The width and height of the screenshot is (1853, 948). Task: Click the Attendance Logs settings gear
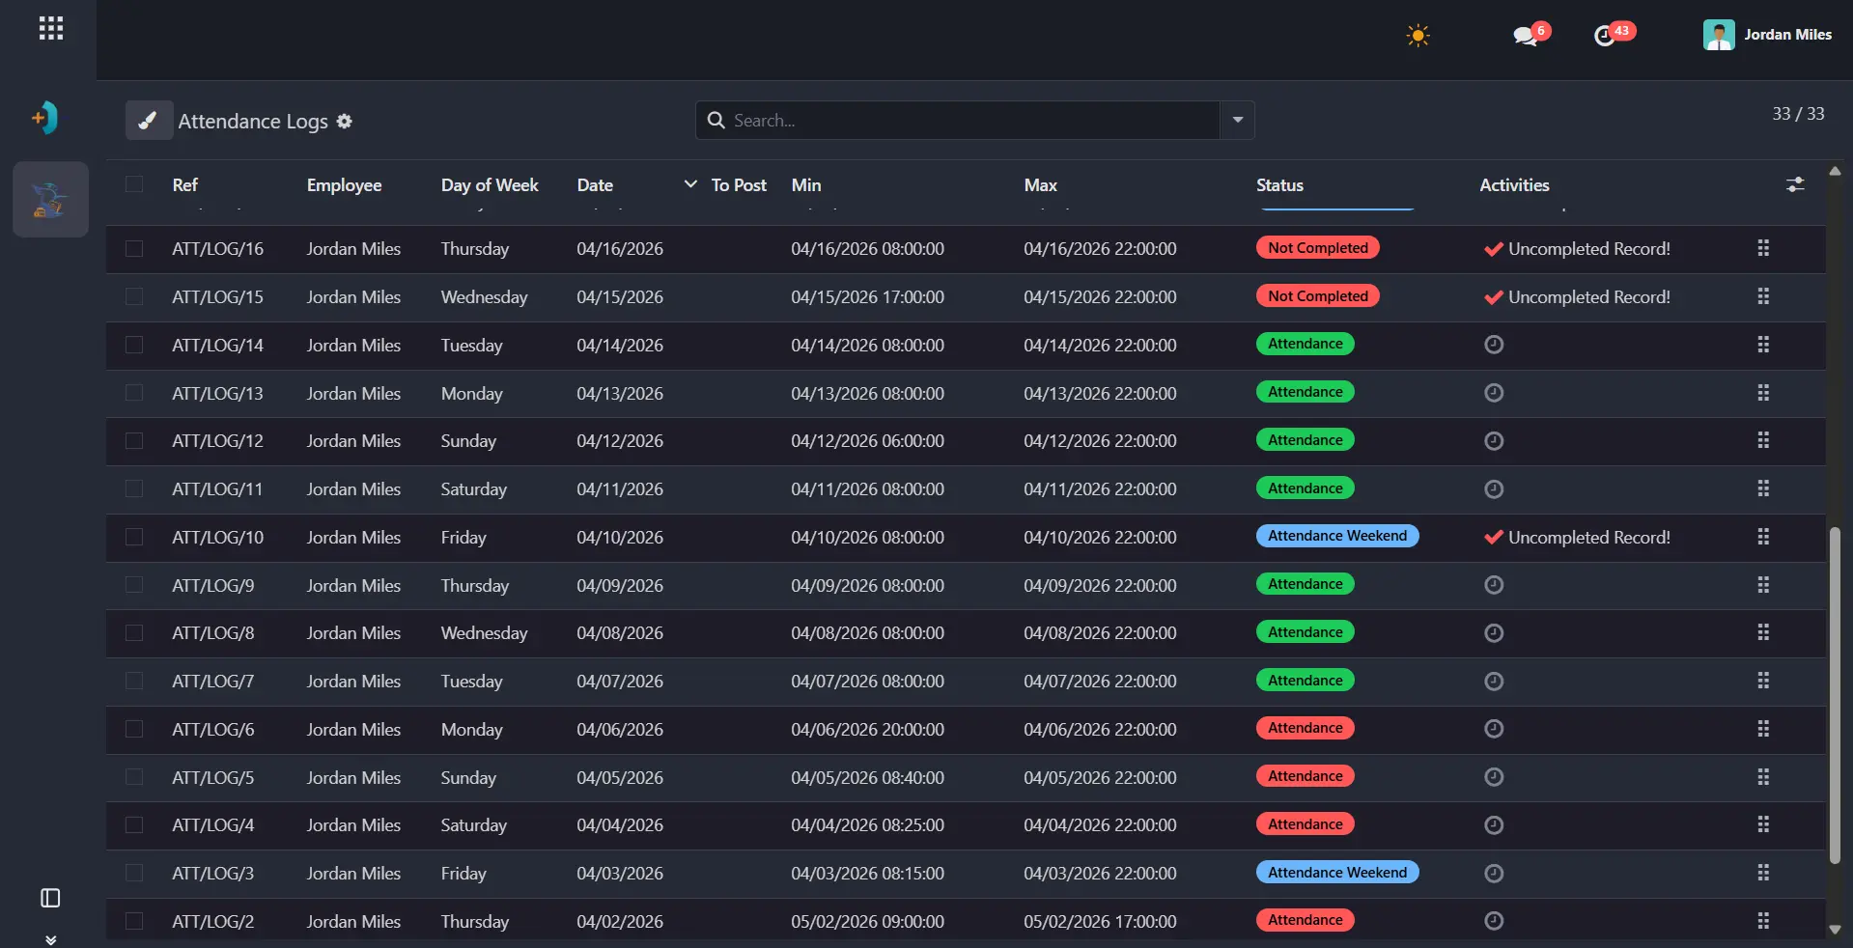pyautogui.click(x=345, y=122)
